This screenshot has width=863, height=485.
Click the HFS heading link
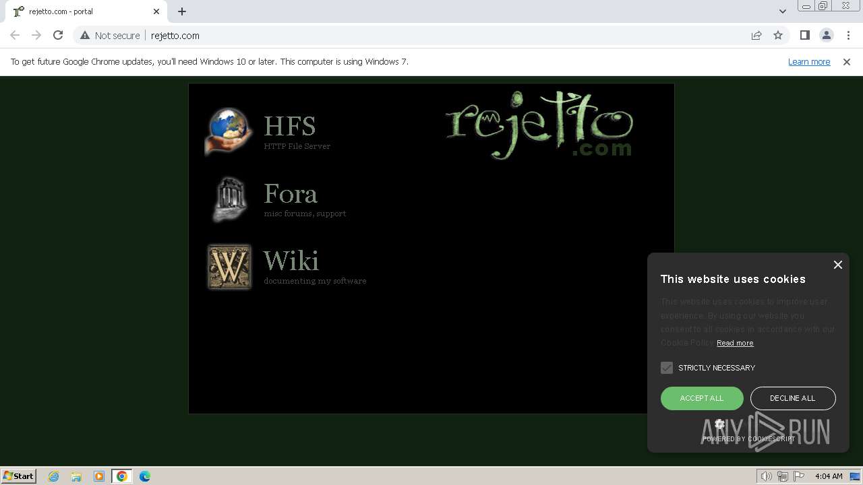tap(290, 126)
